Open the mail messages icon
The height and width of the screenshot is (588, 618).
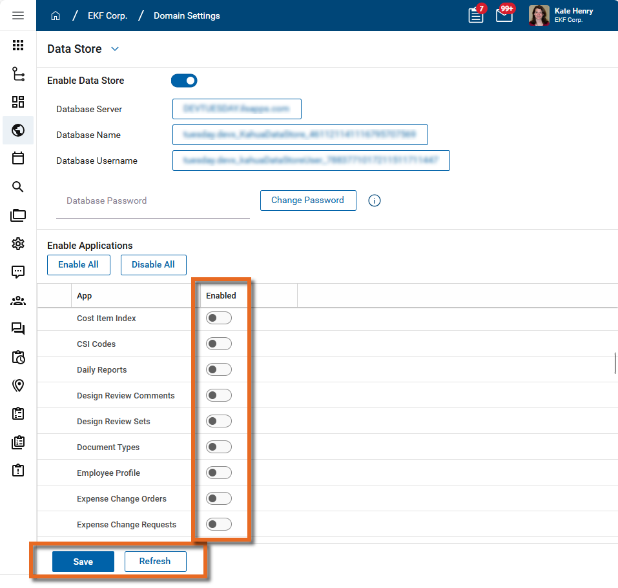point(504,15)
